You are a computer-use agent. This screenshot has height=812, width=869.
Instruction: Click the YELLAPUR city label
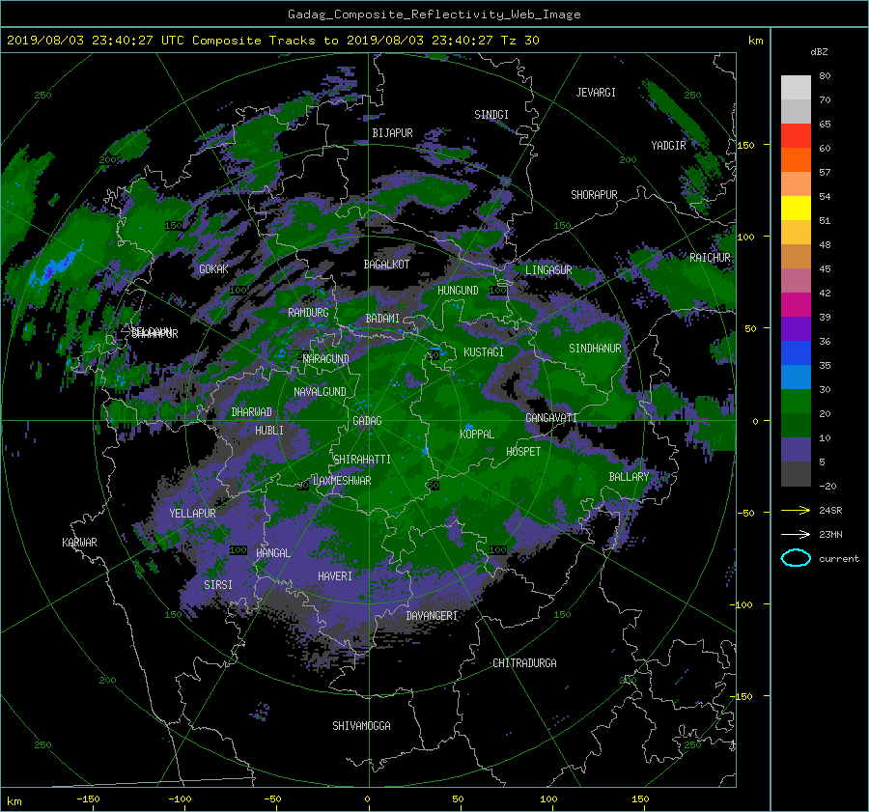click(x=192, y=514)
